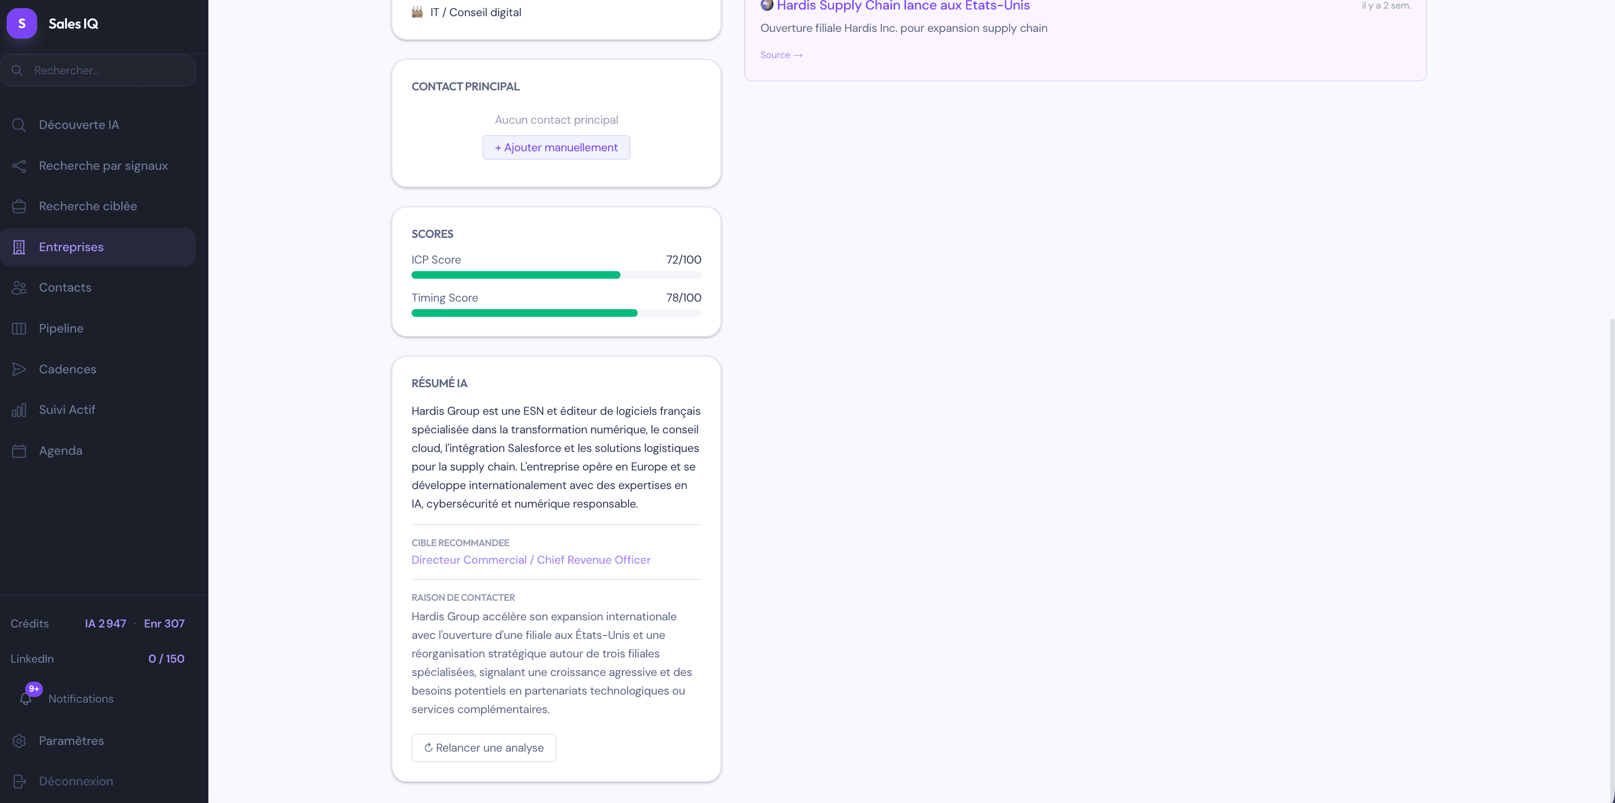Click the 'il y a 2 sem.' timestamp
This screenshot has width=1615, height=803.
pos(1386,6)
